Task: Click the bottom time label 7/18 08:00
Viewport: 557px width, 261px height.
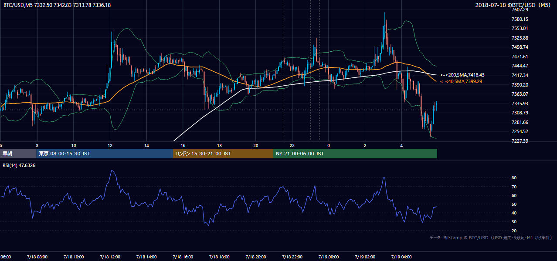Action: coord(37,257)
